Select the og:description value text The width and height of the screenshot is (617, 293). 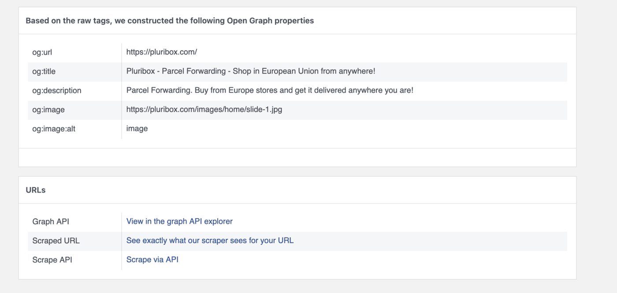pyautogui.click(x=270, y=90)
